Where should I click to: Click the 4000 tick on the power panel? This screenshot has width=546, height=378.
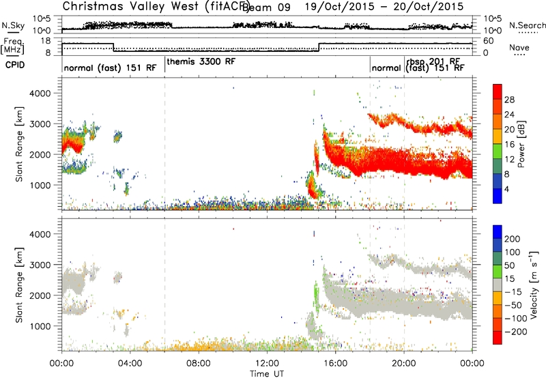click(40, 93)
